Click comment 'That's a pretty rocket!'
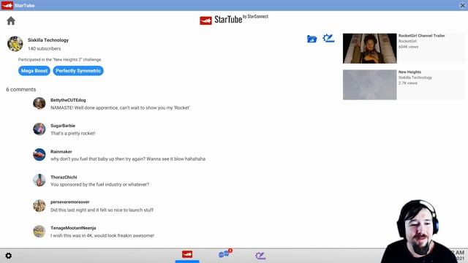Image resolution: width=468 pixels, height=263 pixels. pos(73,133)
